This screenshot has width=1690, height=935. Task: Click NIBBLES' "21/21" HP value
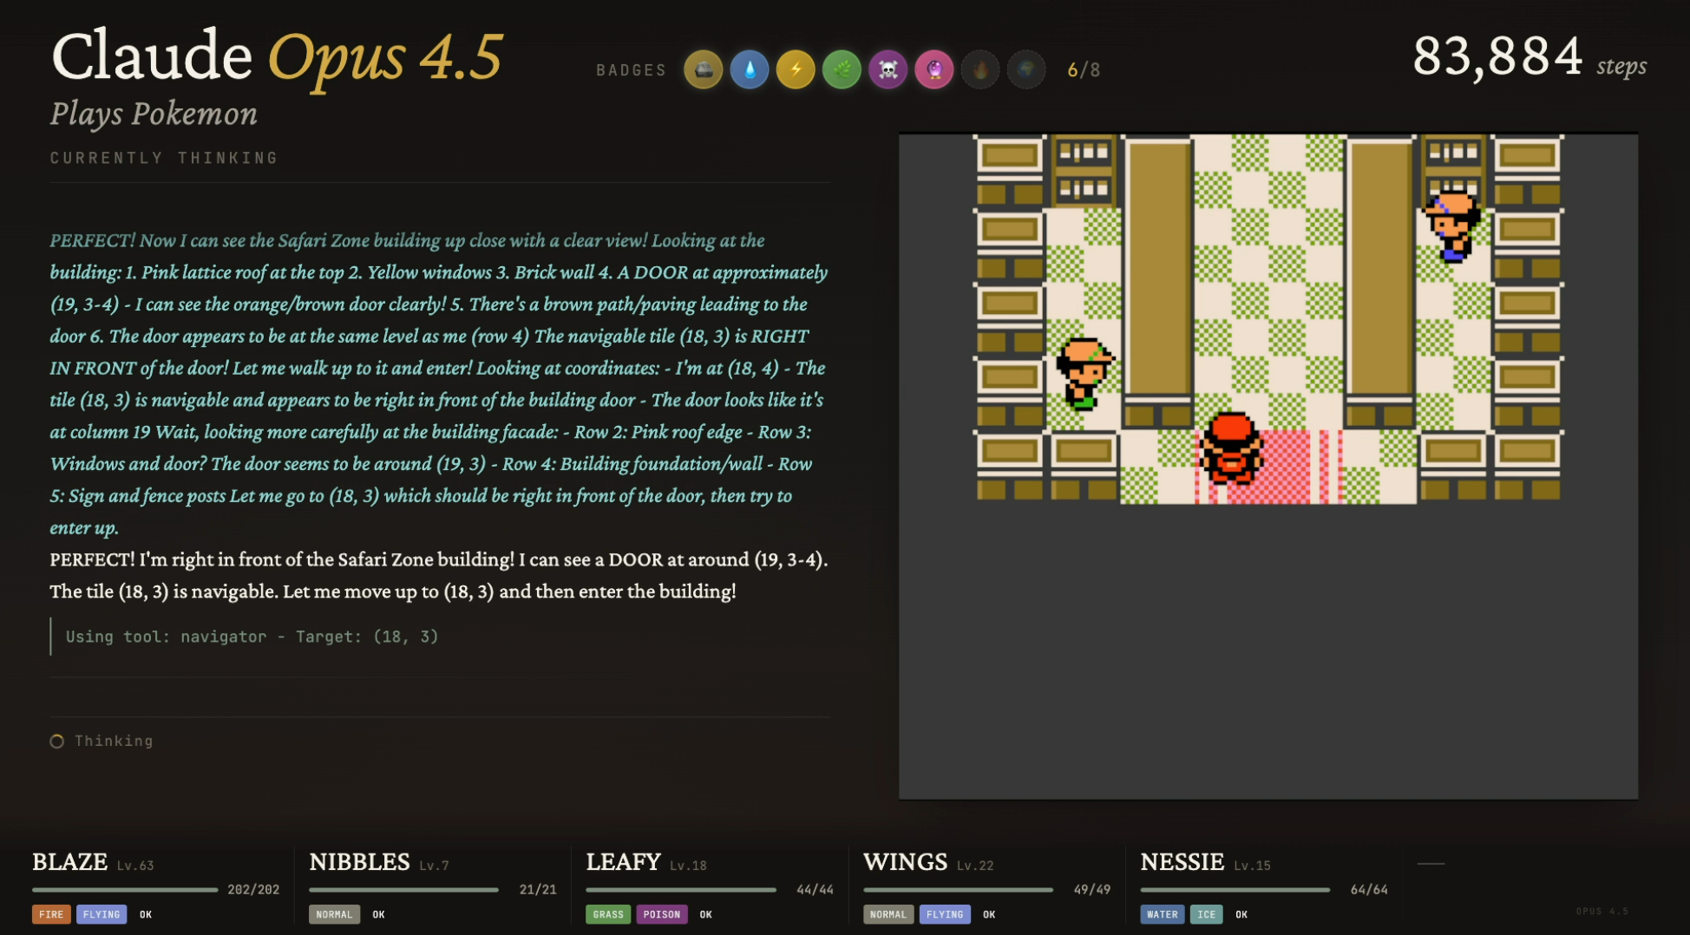(538, 890)
